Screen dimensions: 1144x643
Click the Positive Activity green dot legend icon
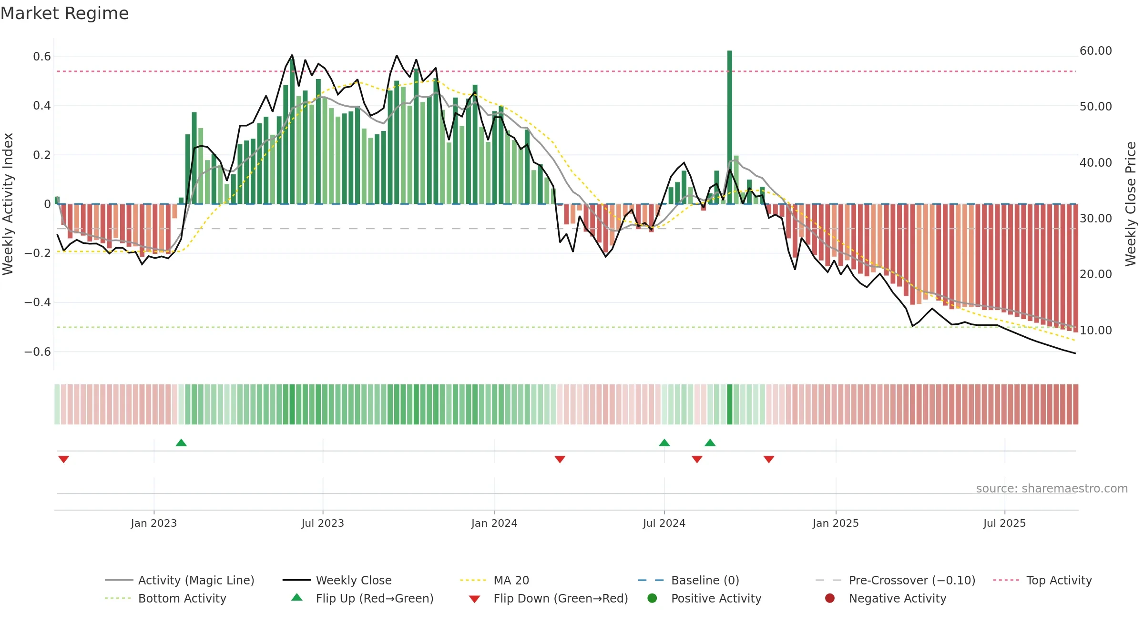point(652,598)
